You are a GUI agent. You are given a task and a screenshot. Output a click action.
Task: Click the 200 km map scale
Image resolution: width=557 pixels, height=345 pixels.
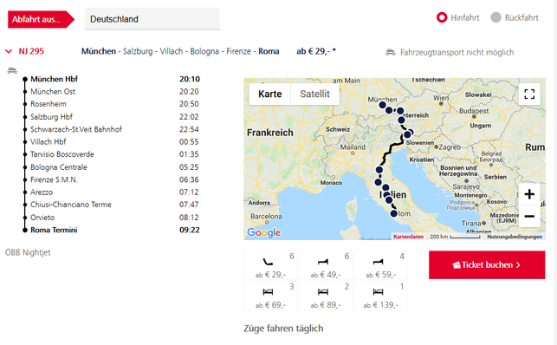click(455, 237)
